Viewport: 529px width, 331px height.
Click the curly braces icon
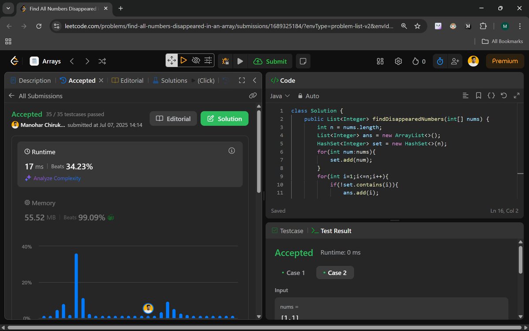click(x=491, y=95)
